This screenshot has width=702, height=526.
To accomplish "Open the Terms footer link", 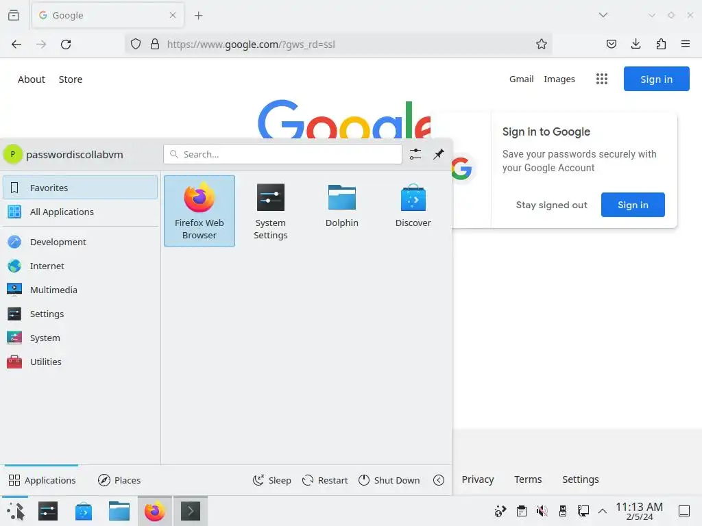I will click(528, 479).
